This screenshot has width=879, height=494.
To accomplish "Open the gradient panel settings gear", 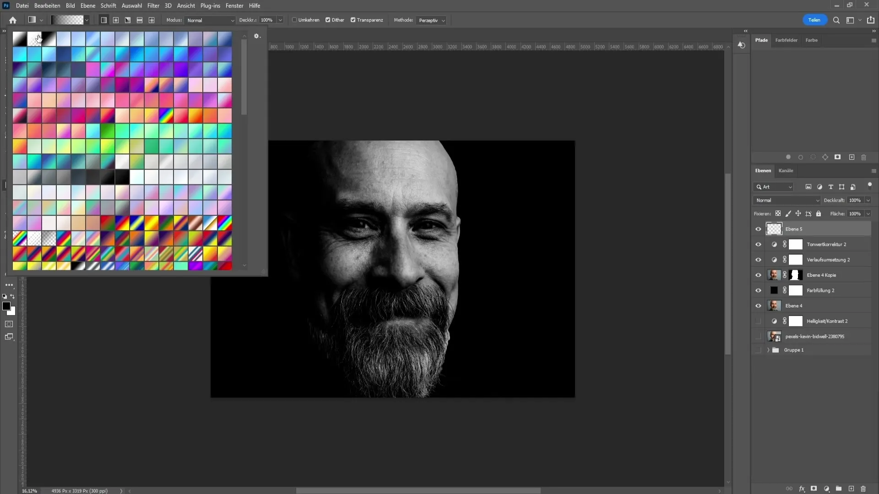I will (x=257, y=36).
